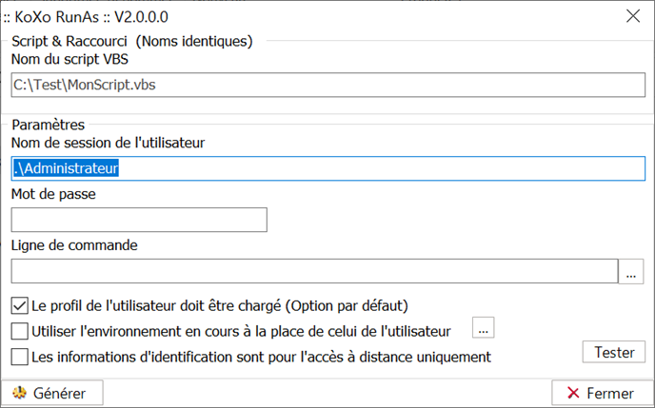Focus the VBS script path field with C:\Test\MonScript.vbs
This screenshot has width=655, height=408.
(327, 85)
